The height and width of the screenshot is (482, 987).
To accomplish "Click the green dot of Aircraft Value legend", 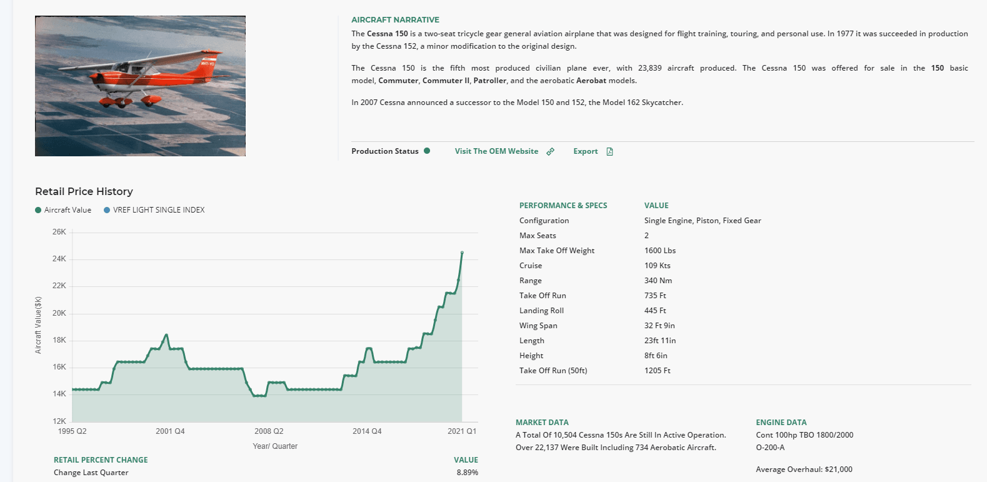I will point(38,210).
